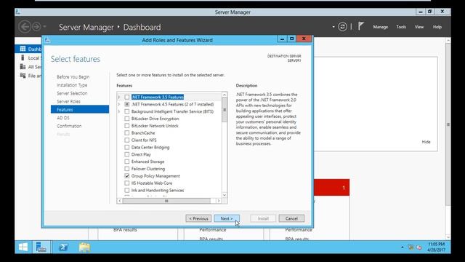Launch PowerShell from the taskbar

point(63,247)
